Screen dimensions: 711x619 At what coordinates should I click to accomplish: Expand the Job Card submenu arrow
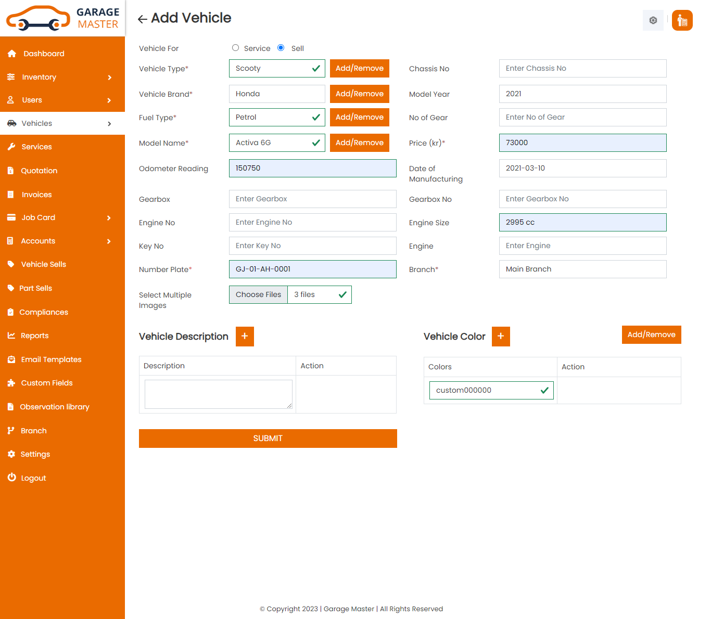click(x=109, y=218)
